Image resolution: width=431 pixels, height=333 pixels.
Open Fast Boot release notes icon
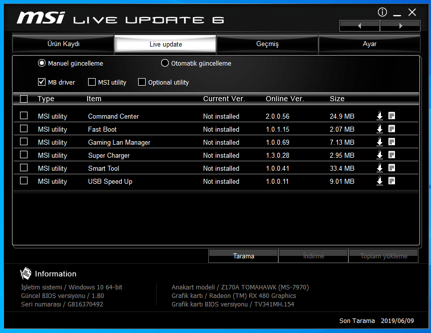click(x=391, y=128)
